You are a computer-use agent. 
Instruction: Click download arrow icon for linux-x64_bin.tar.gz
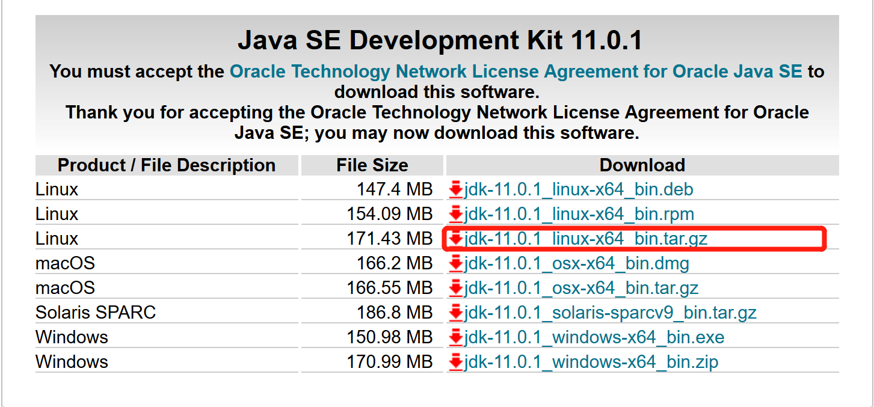[456, 239]
